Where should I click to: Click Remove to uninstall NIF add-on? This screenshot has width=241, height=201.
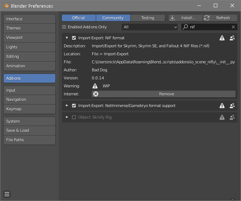pos(163,94)
